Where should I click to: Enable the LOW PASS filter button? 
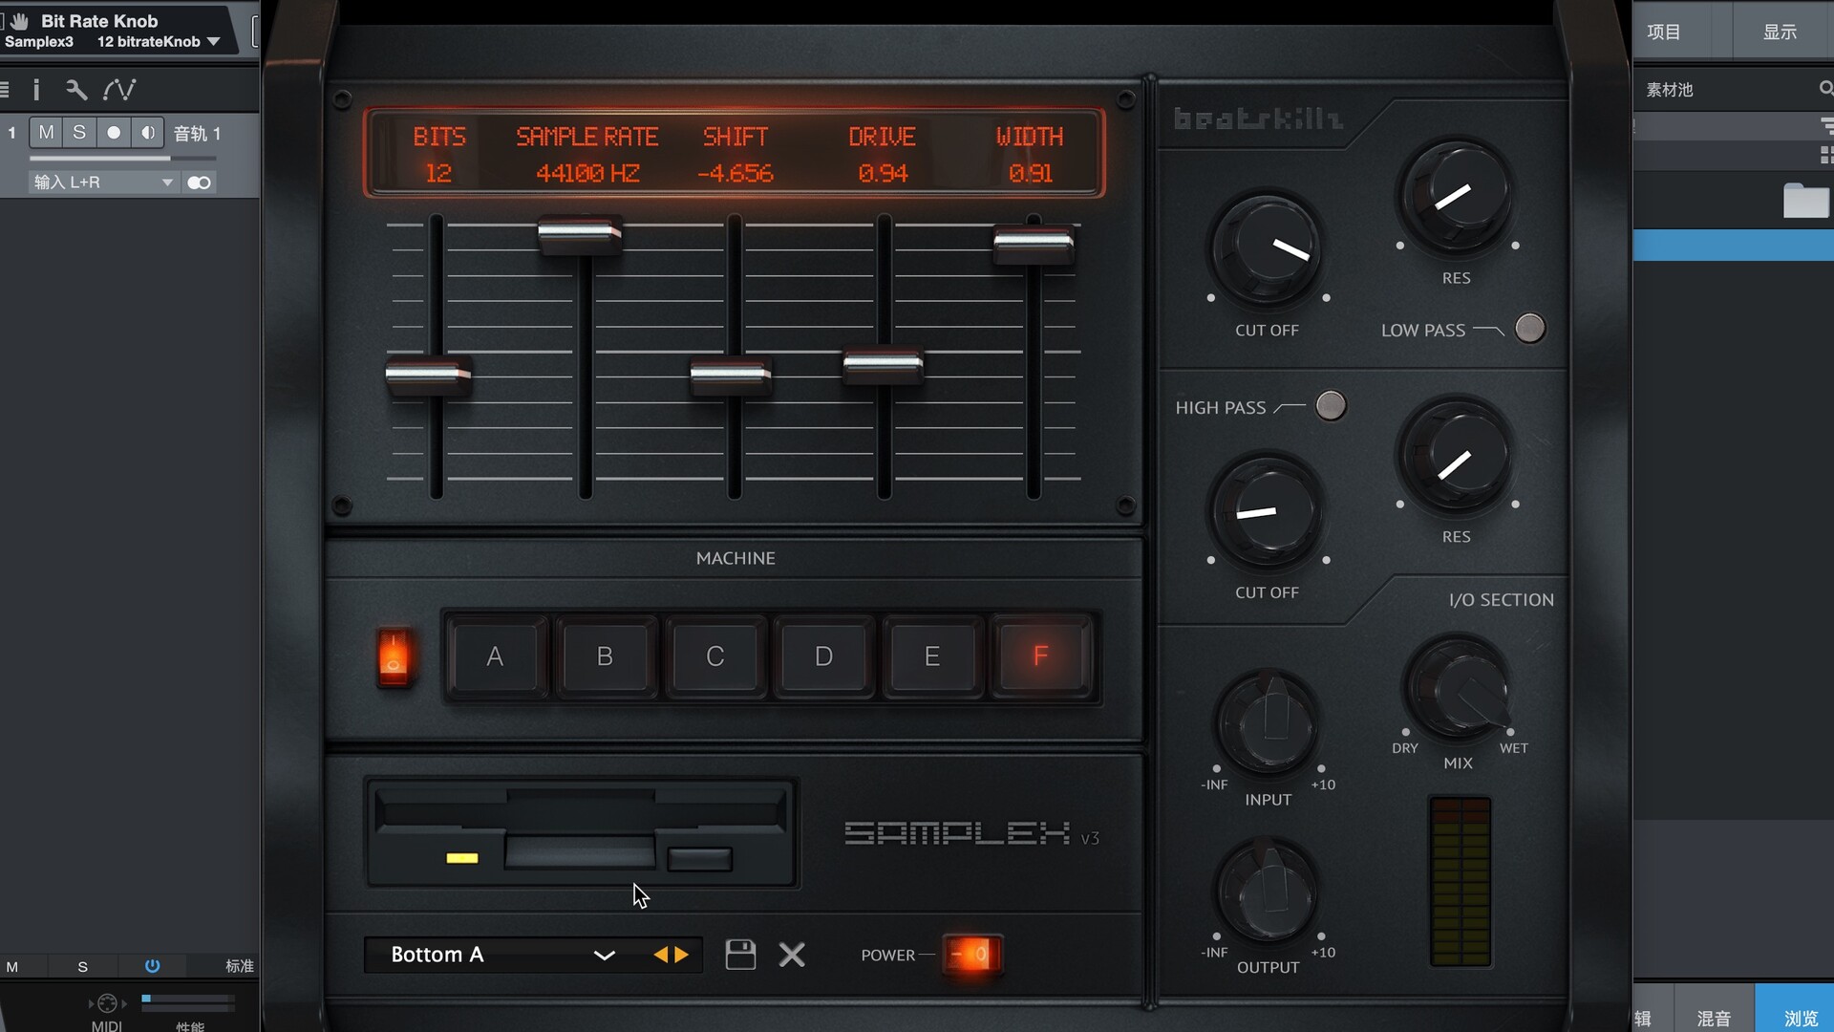coord(1529,329)
